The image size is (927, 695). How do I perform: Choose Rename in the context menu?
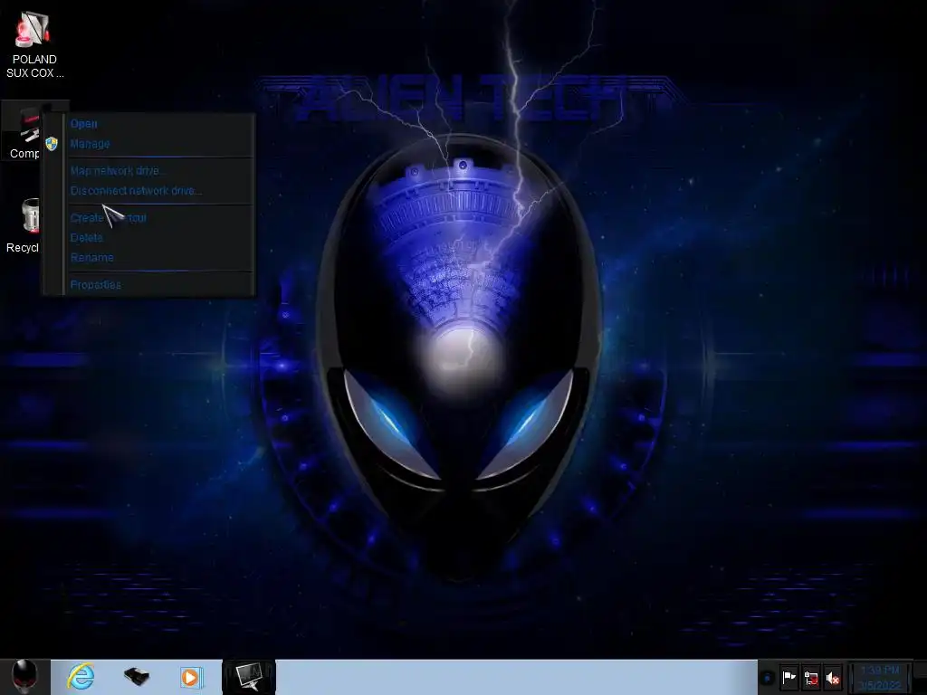coord(159,258)
